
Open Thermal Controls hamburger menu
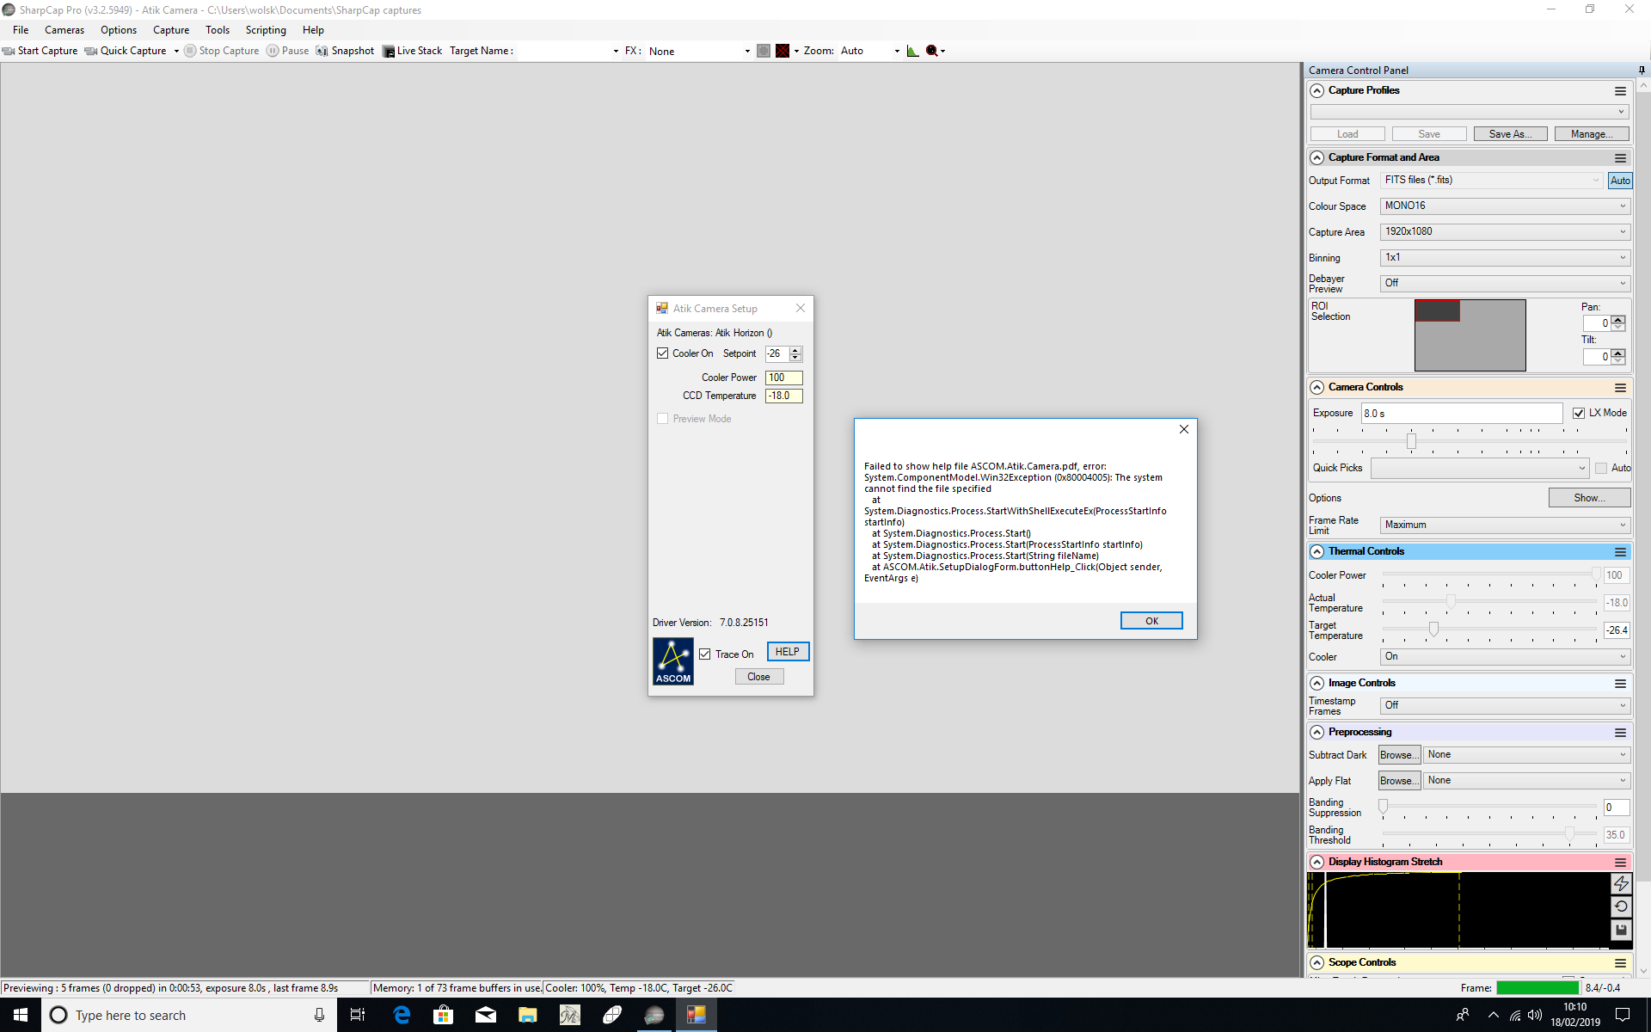(x=1620, y=552)
